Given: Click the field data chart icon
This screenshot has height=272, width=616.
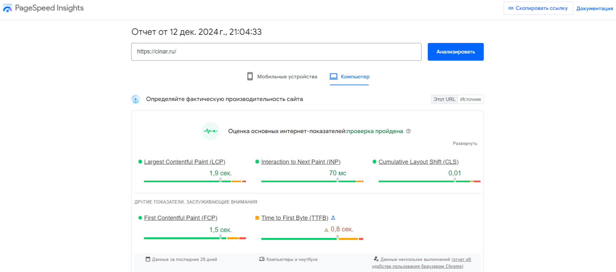Looking at the screenshot, I should pyautogui.click(x=136, y=99).
